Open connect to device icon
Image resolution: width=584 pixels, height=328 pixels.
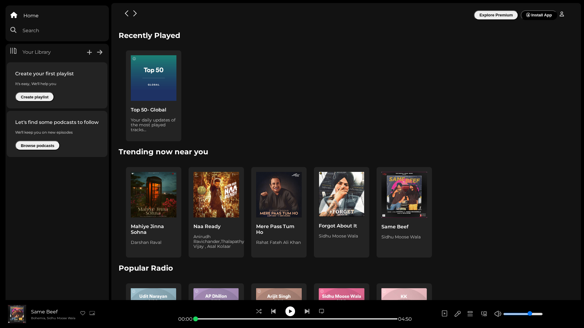484,314
